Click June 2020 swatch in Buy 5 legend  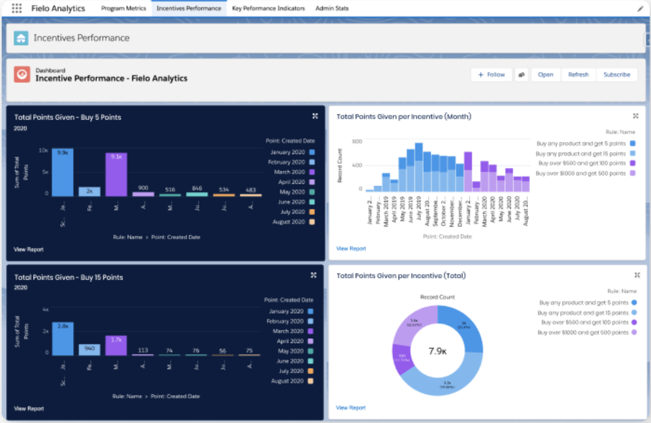(312, 202)
